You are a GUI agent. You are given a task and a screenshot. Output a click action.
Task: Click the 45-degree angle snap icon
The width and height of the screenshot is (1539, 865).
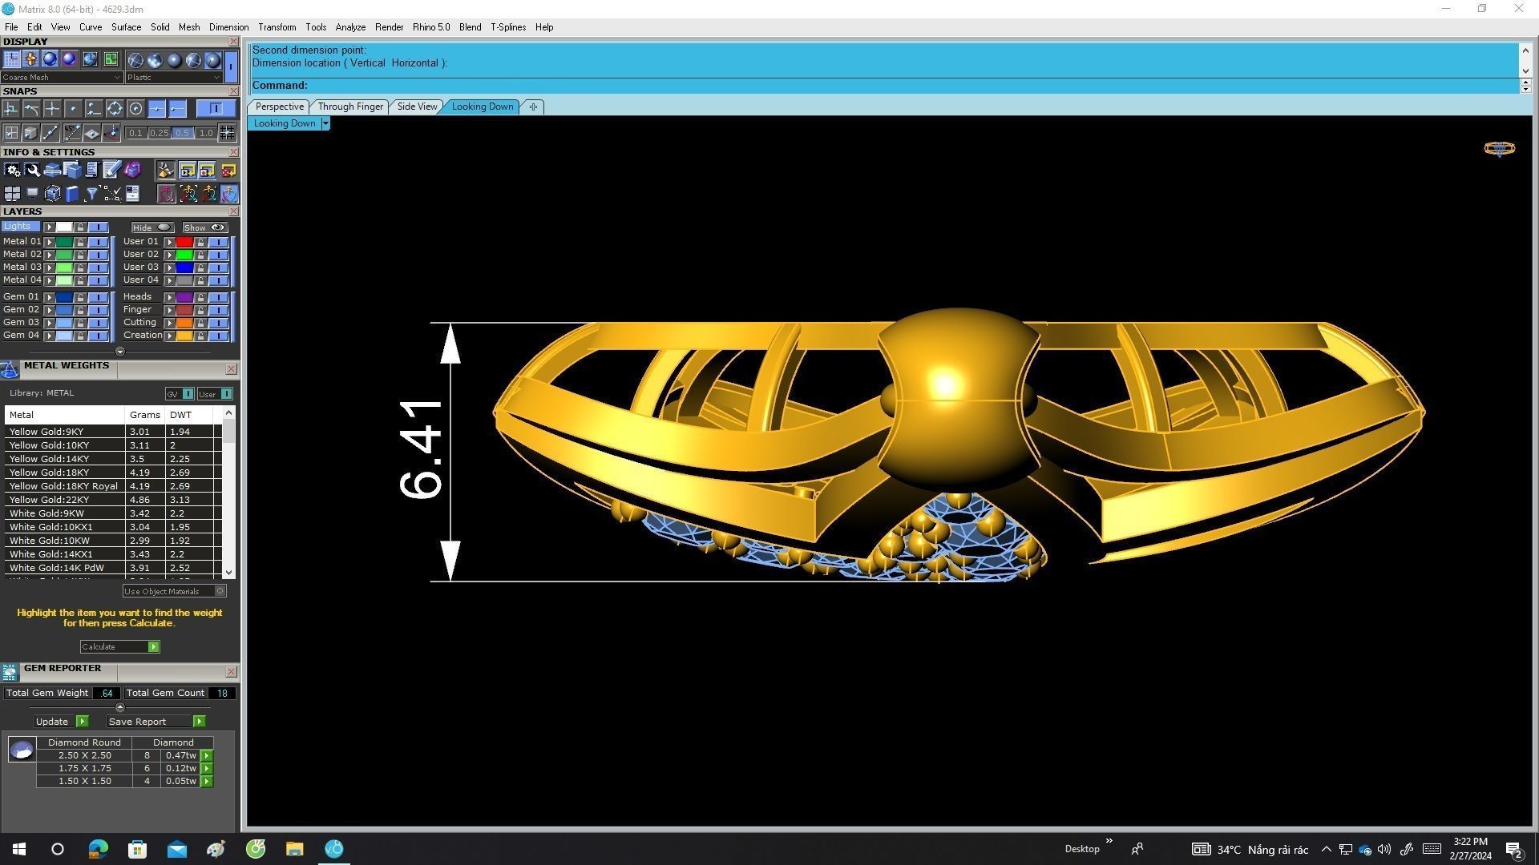pyautogui.click(x=72, y=132)
